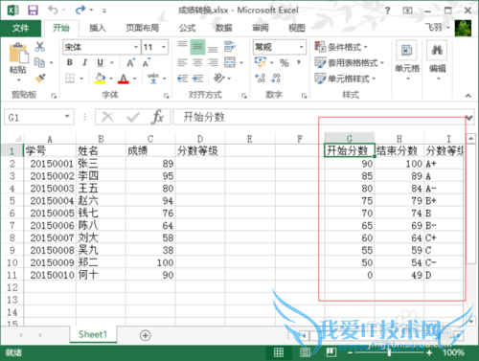Toggle Bold formatting
The image size is (479, 361).
[70, 62]
